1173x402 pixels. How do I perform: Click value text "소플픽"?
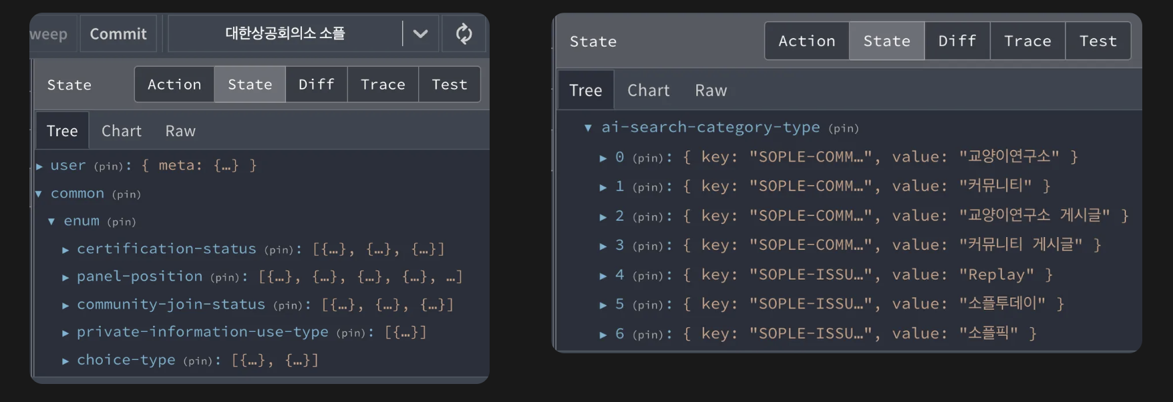[989, 333]
